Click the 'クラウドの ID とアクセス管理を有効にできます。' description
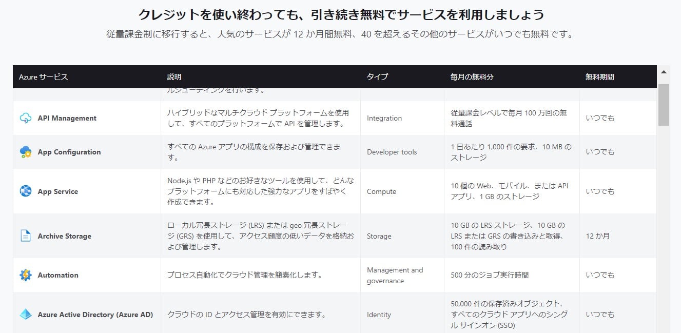Screen dimensions: 681x333 tap(247, 315)
